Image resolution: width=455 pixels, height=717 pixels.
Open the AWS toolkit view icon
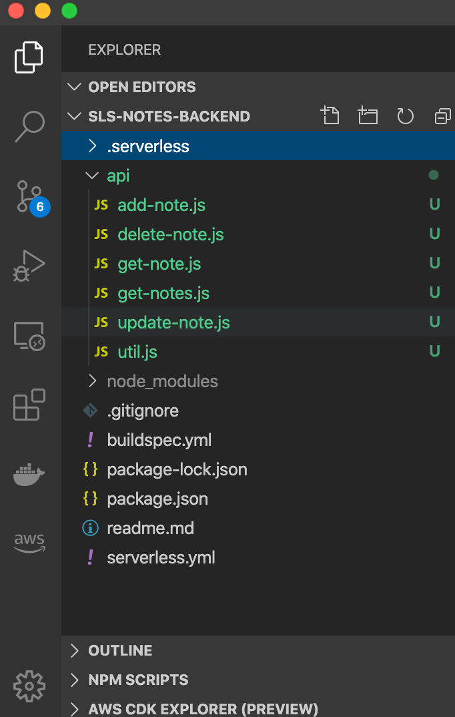[29, 543]
